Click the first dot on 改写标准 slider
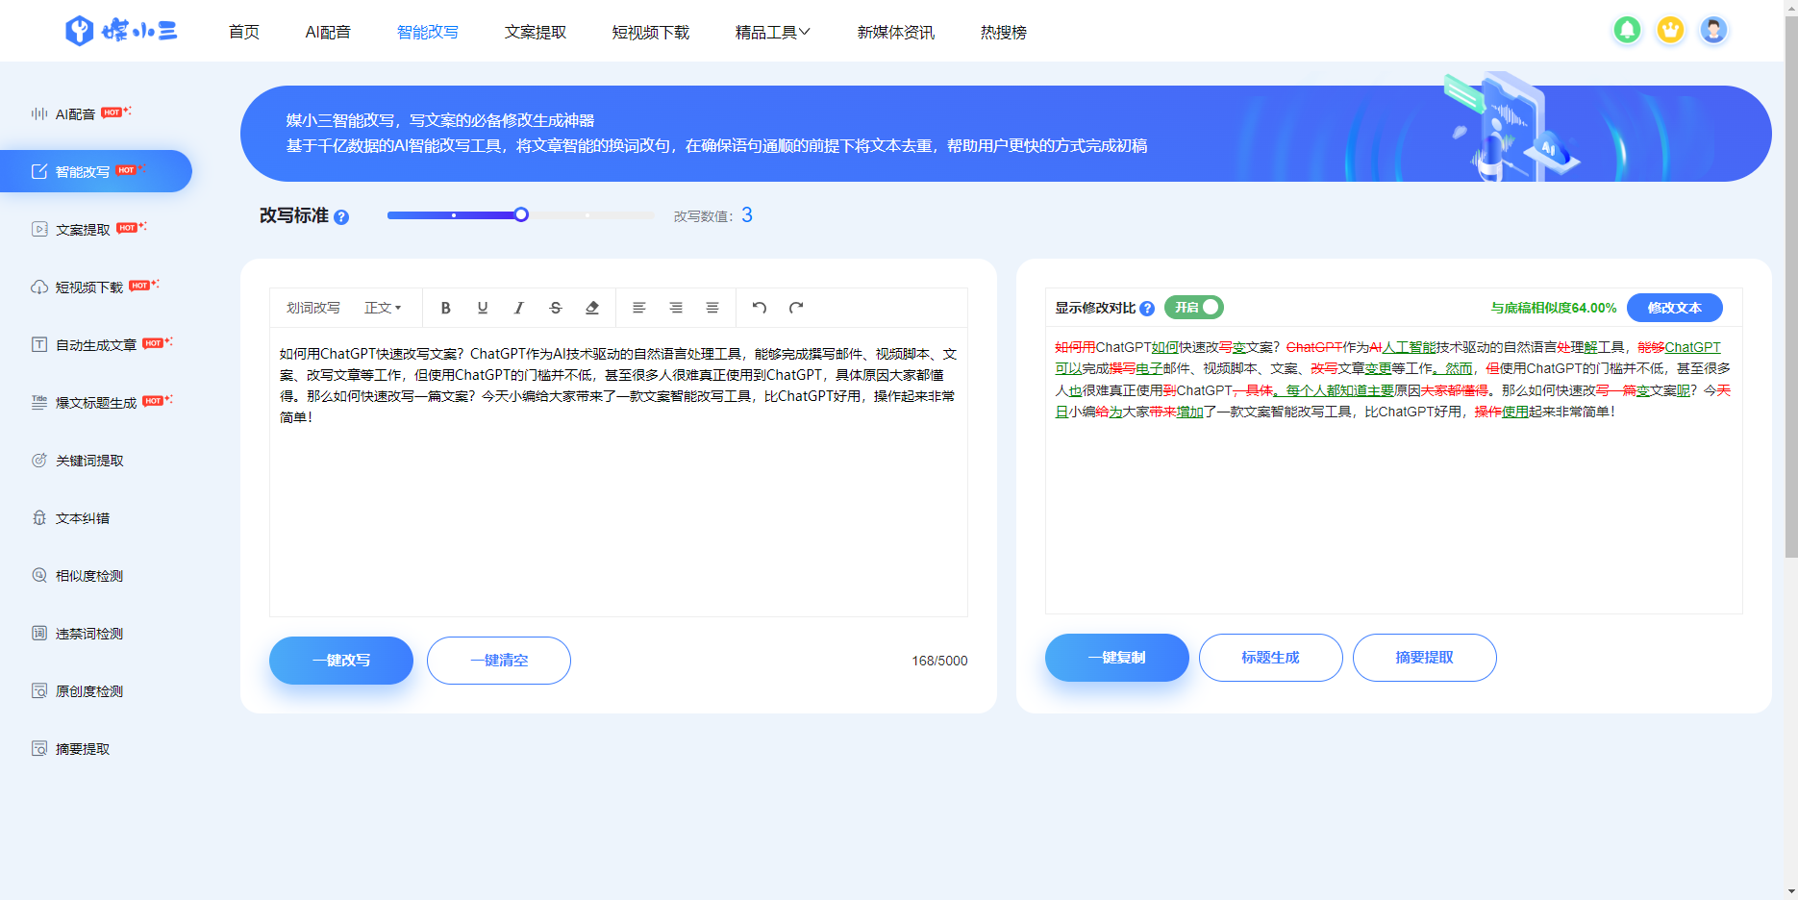The height and width of the screenshot is (900, 1798). pyautogui.click(x=454, y=215)
